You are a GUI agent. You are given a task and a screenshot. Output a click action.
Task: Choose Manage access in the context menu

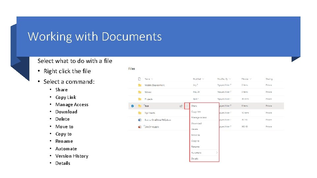click(199, 117)
